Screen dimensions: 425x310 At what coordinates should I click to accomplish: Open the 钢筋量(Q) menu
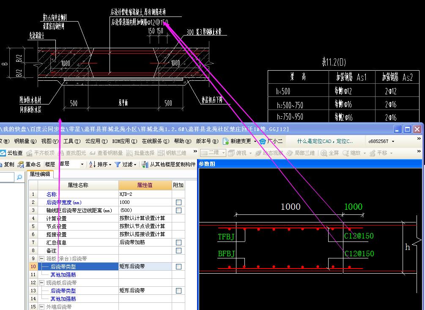[x=25, y=141]
